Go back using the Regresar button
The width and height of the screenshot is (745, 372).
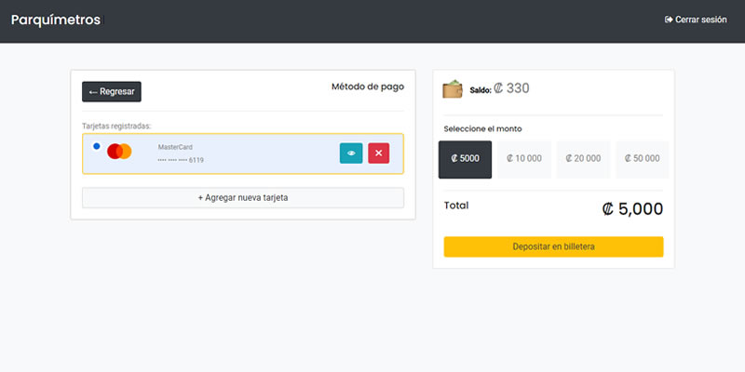click(x=112, y=91)
